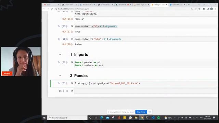Select Johana's webcam video thumbnail
The image size is (219, 123).
pyautogui.click(x=21, y=61)
